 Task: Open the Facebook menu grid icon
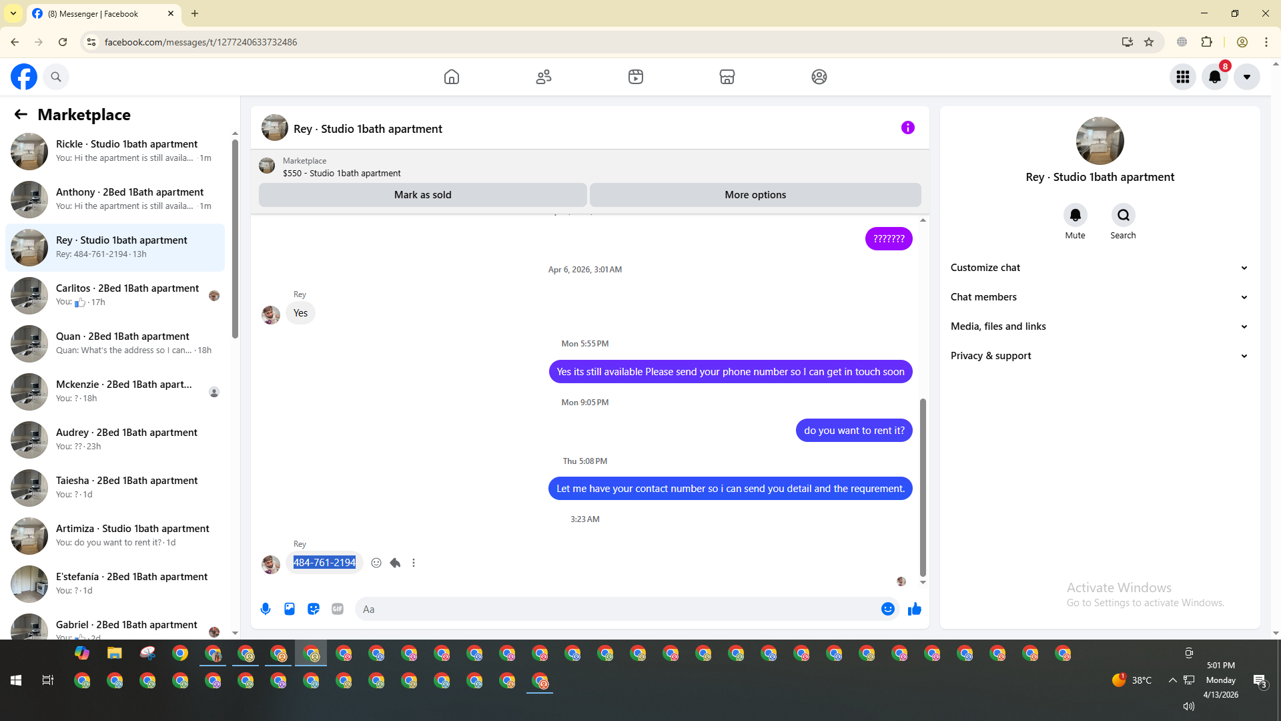point(1183,77)
